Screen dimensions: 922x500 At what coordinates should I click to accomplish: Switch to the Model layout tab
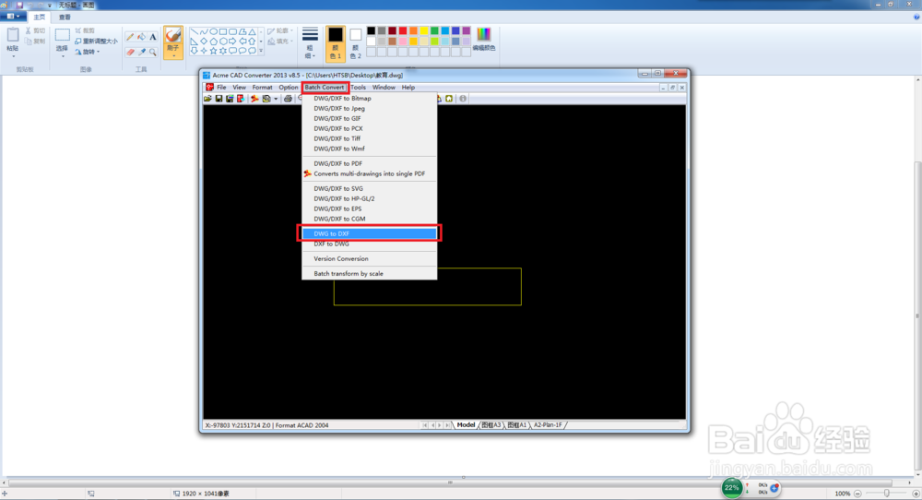coord(466,424)
